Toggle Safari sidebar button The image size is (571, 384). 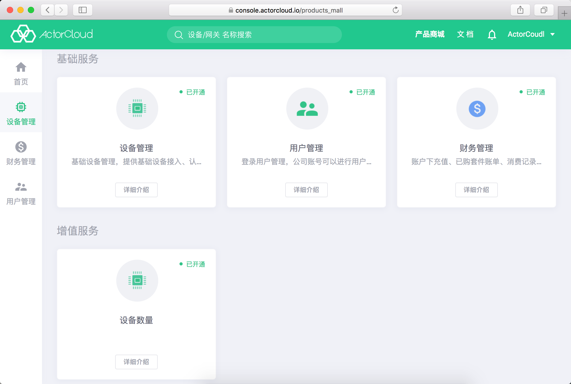(83, 10)
